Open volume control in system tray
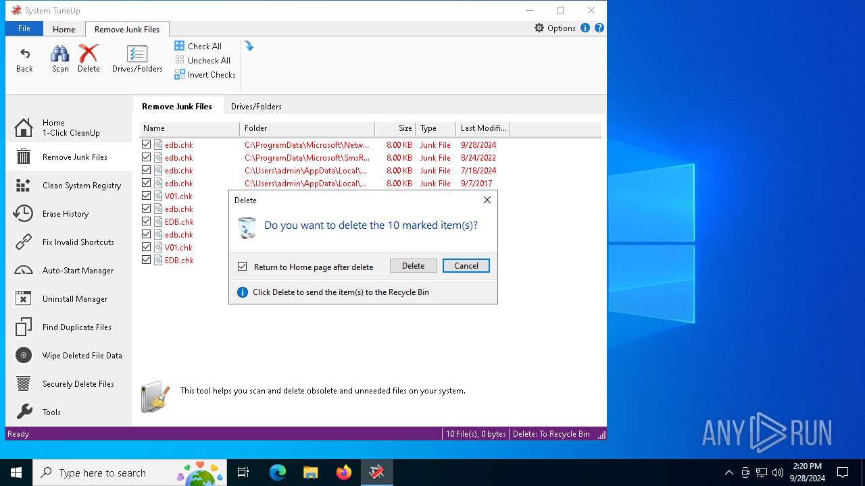 778,473
